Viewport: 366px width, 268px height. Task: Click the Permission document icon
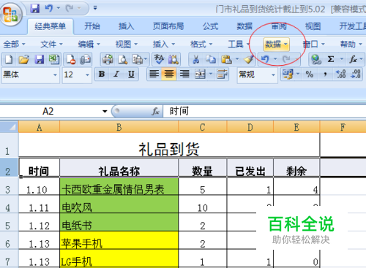point(71,59)
